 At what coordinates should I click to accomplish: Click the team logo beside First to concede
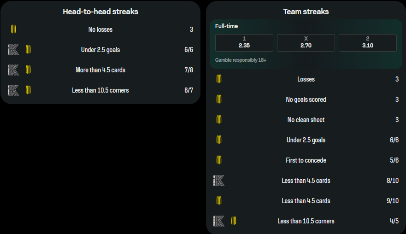pos(219,160)
